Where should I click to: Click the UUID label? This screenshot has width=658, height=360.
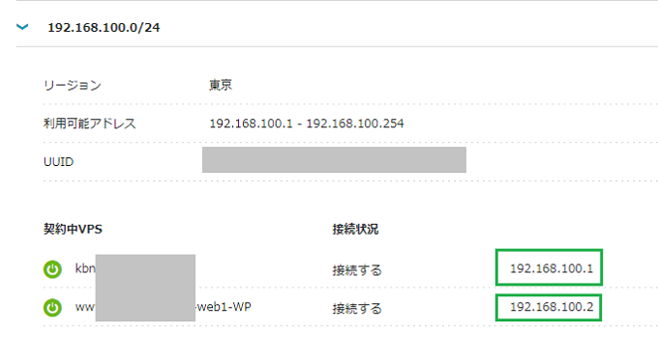click(58, 162)
